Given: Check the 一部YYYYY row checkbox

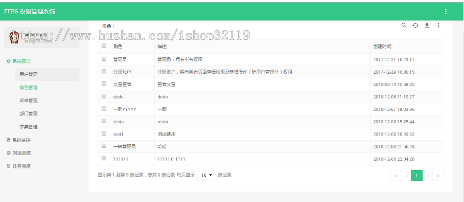Looking at the screenshot, I should [x=104, y=109].
